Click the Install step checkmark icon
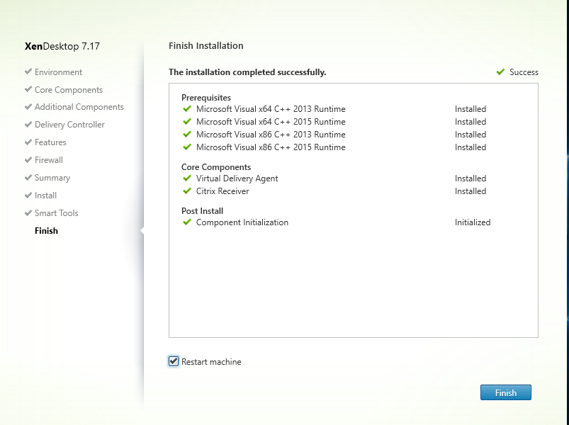Viewport: 569px width, 425px height. (x=28, y=195)
